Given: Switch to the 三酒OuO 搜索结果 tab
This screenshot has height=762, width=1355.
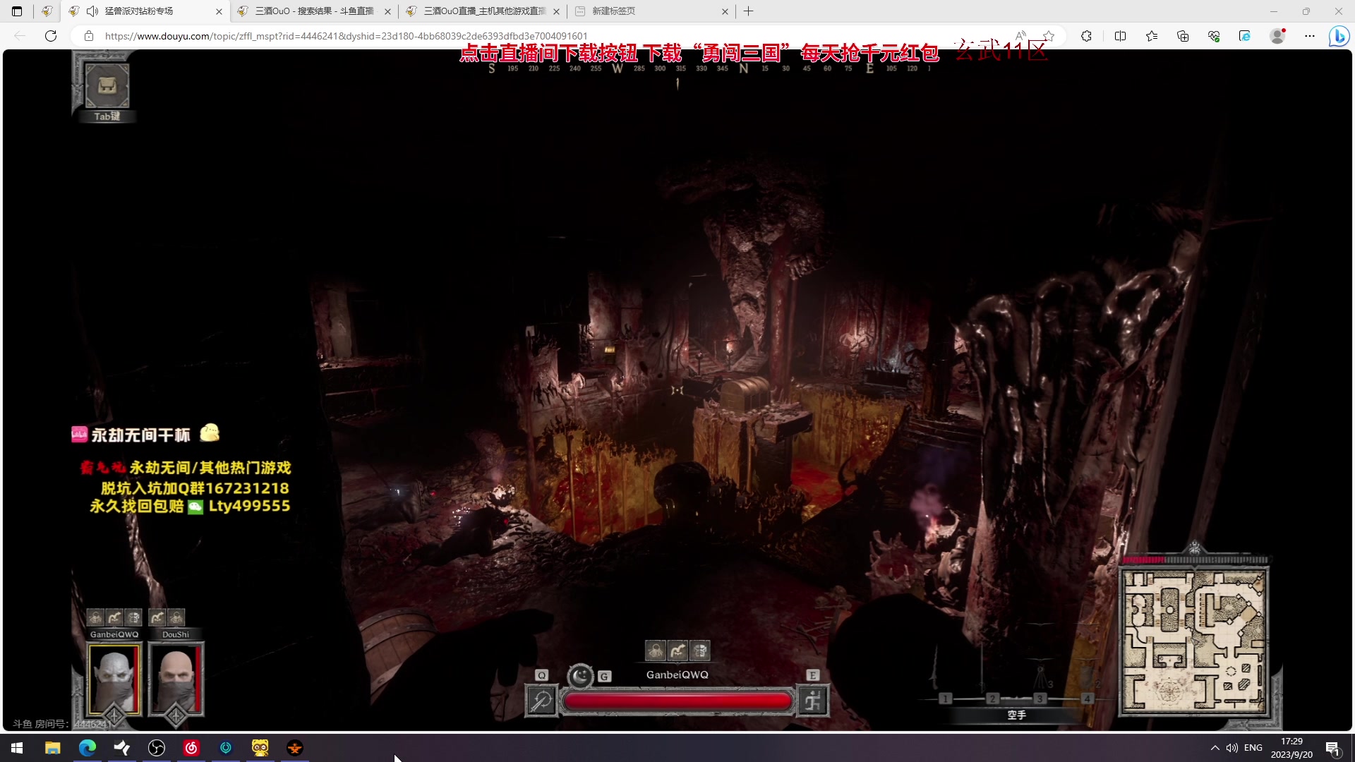Looking at the screenshot, I should [x=314, y=11].
